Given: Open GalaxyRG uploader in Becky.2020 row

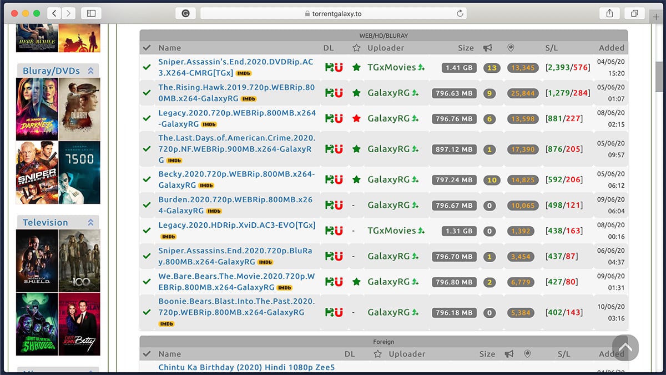Looking at the screenshot, I should (388, 179).
